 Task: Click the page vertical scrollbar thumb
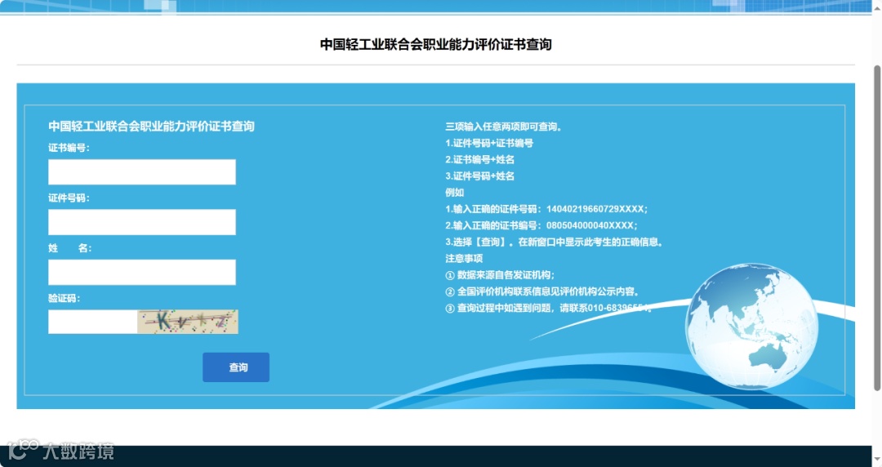point(877,228)
